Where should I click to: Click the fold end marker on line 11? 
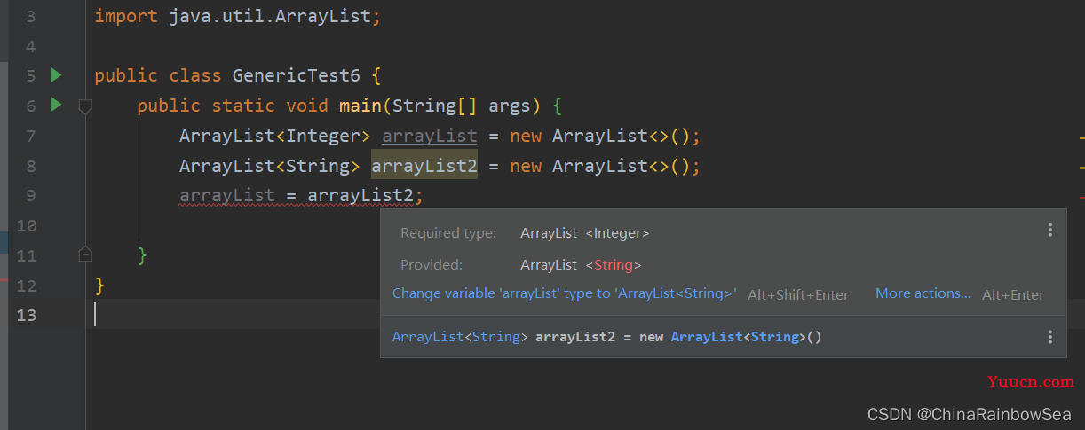pos(85,255)
